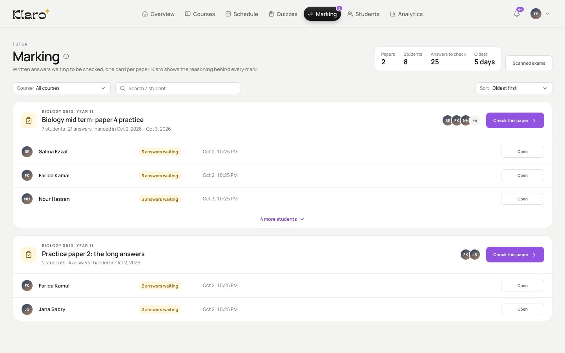Click FK avatar in Farida Kamal row under Practice paper 2
This screenshot has width=565, height=353.
pos(27,286)
